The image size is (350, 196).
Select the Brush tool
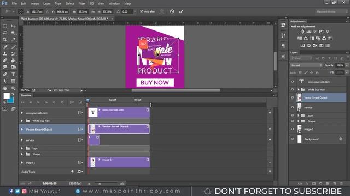click(13, 47)
